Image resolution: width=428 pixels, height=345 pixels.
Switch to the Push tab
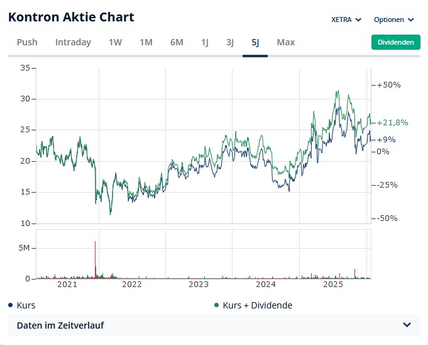point(27,42)
